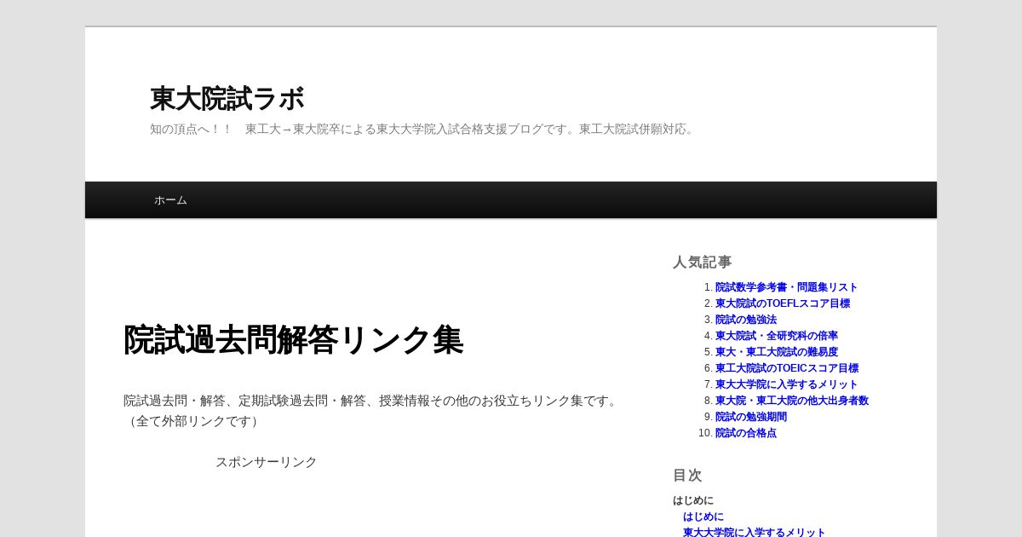This screenshot has height=537, width=1022.
Task: Click the intro paragraph mentioning 定期試験過去問
Action: [372, 411]
